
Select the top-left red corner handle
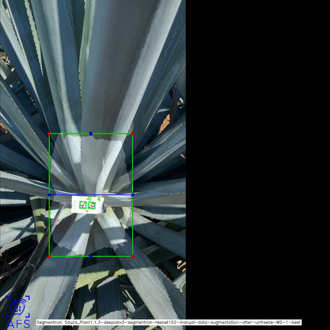pos(49,133)
